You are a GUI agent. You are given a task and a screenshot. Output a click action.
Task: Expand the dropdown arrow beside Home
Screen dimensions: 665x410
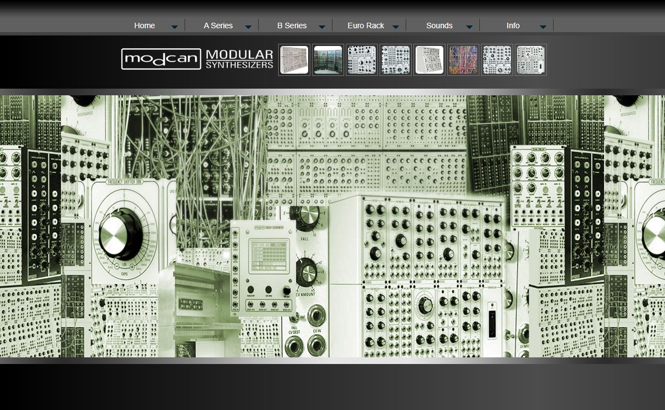[175, 27]
